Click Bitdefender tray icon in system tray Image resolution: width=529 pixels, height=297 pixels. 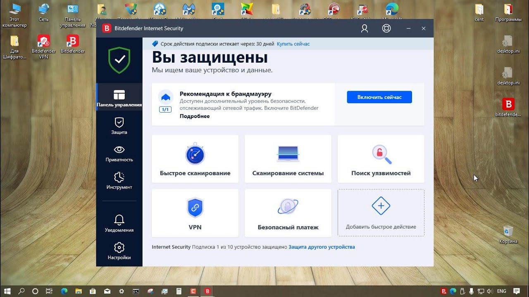444,291
